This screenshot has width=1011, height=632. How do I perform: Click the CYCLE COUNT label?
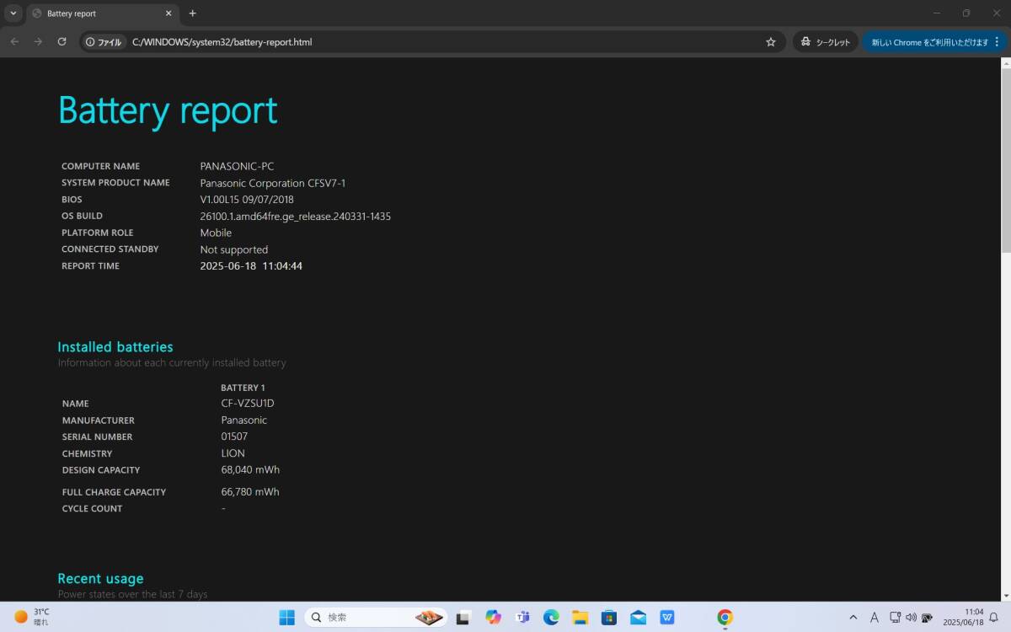[x=92, y=508]
